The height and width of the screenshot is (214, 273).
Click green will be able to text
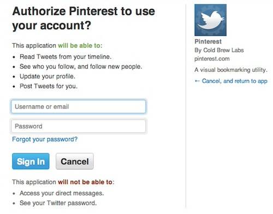[x=79, y=45]
